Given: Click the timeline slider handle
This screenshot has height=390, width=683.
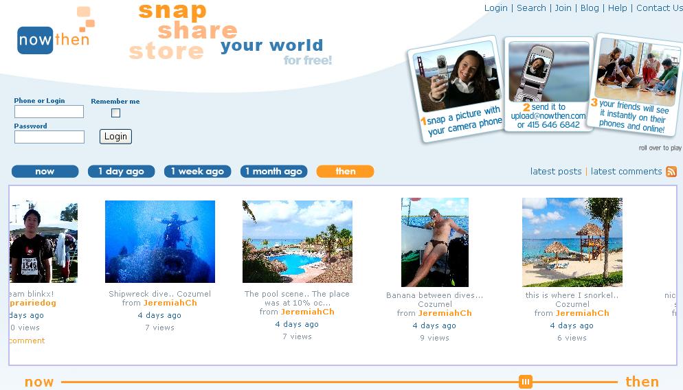Looking at the screenshot, I should point(526,382).
